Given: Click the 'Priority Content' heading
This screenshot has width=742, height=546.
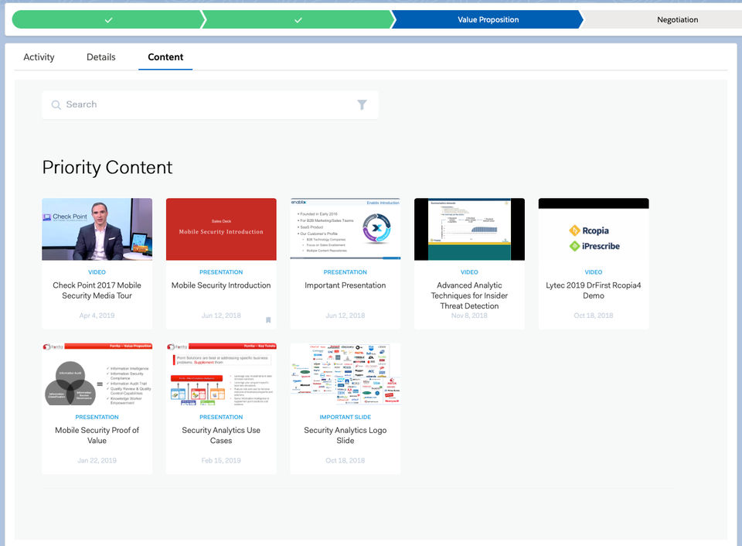Looking at the screenshot, I should click(x=107, y=167).
